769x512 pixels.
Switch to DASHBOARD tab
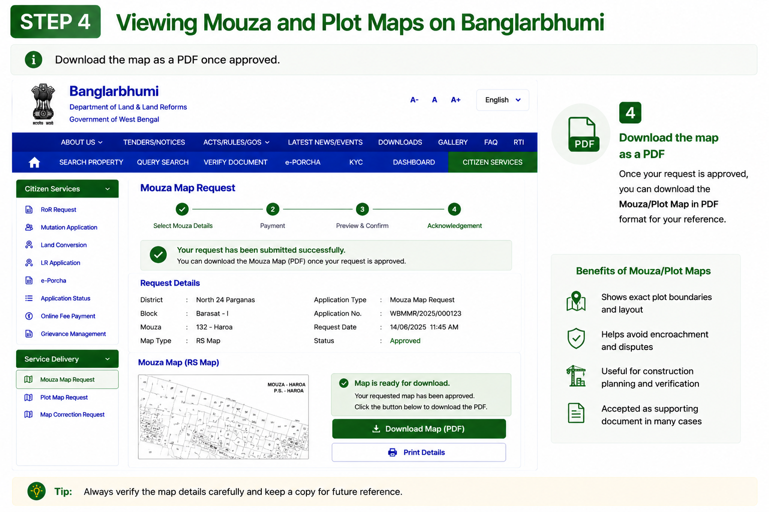click(x=414, y=162)
